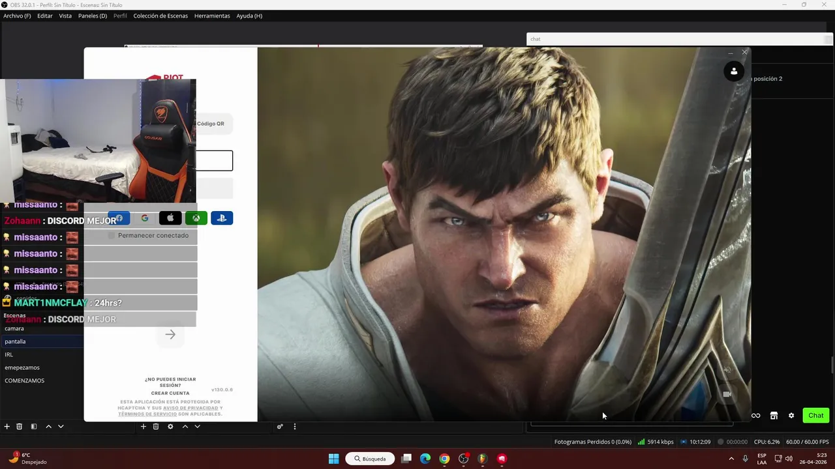
Task: Add a new scene with plus icon
Action: point(7,427)
